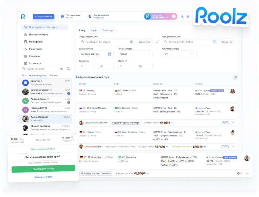Open the calendar icon for Даты погрузки
This screenshot has width=259, height=197.
tap(110, 54)
